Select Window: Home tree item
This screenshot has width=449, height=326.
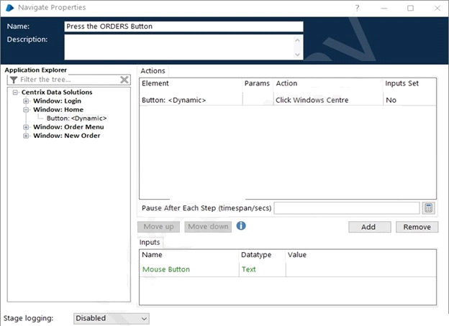pyautogui.click(x=58, y=110)
